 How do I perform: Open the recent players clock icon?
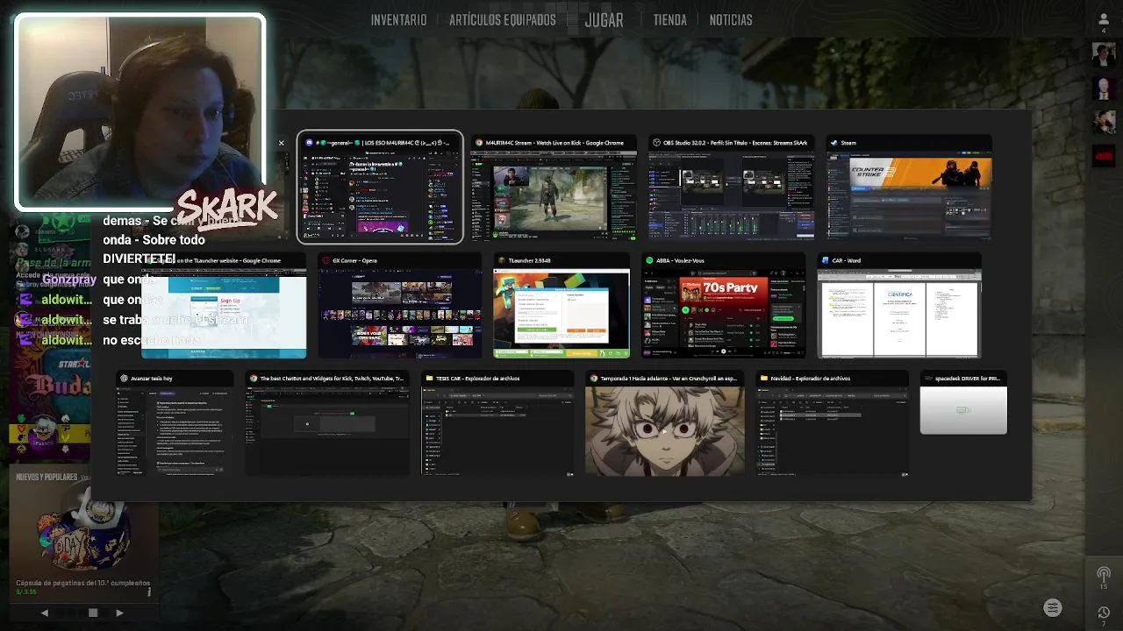1104,613
